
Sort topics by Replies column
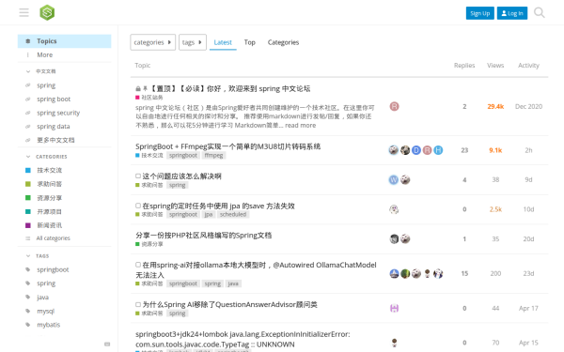click(464, 66)
